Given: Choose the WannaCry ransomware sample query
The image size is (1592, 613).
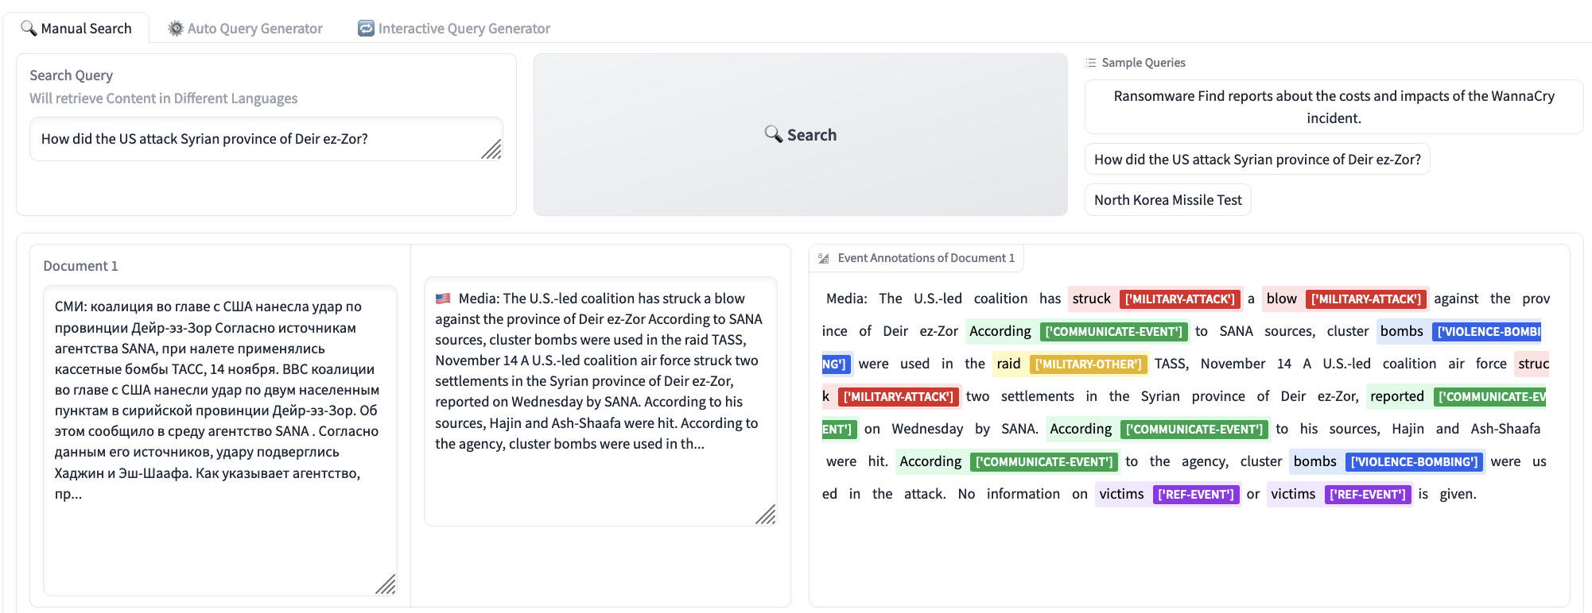Looking at the screenshot, I should (1334, 106).
